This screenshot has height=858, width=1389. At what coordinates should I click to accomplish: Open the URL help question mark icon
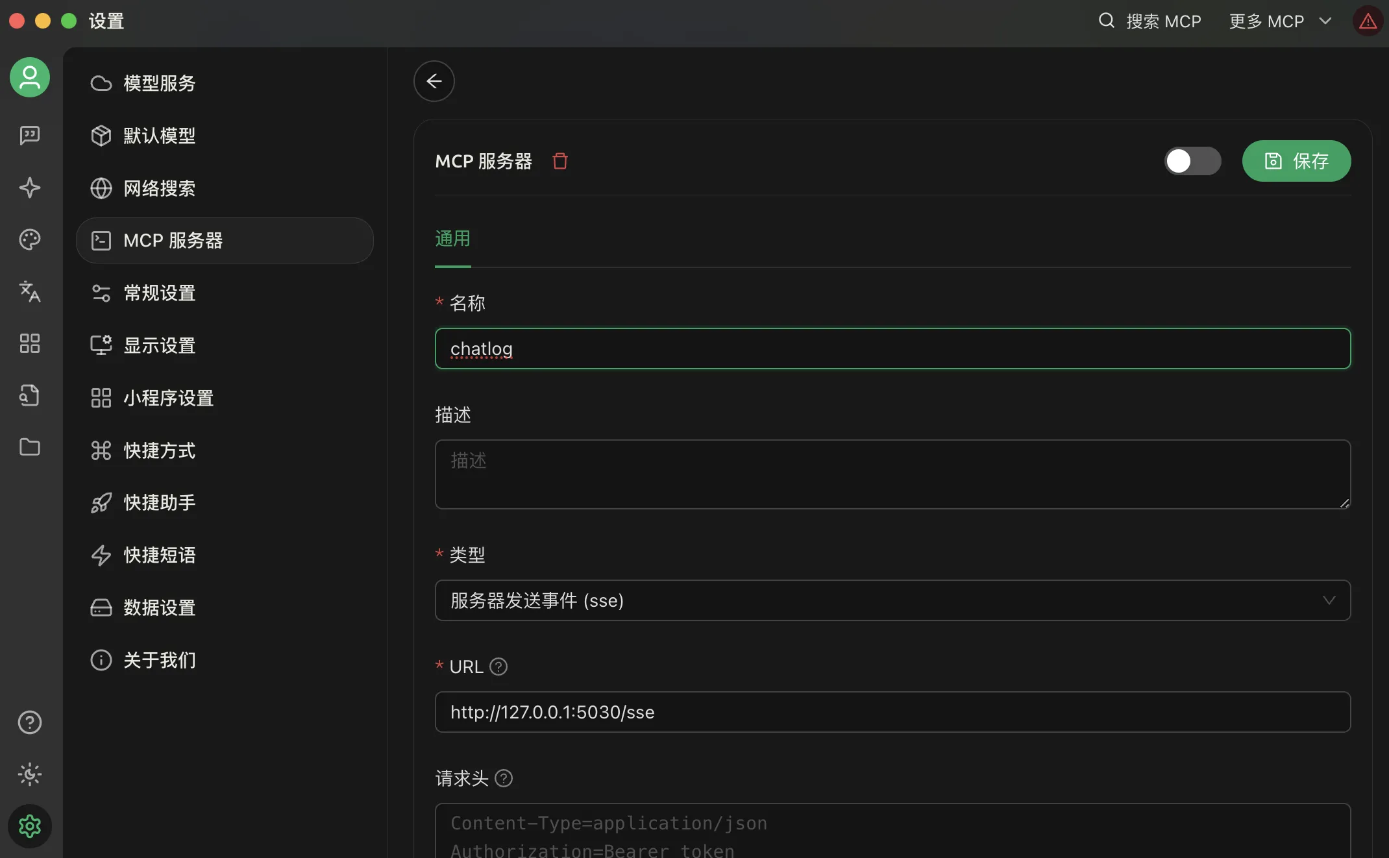point(498,667)
